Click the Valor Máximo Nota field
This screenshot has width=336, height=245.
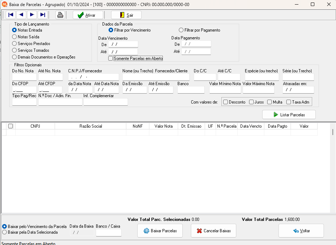[259, 90]
